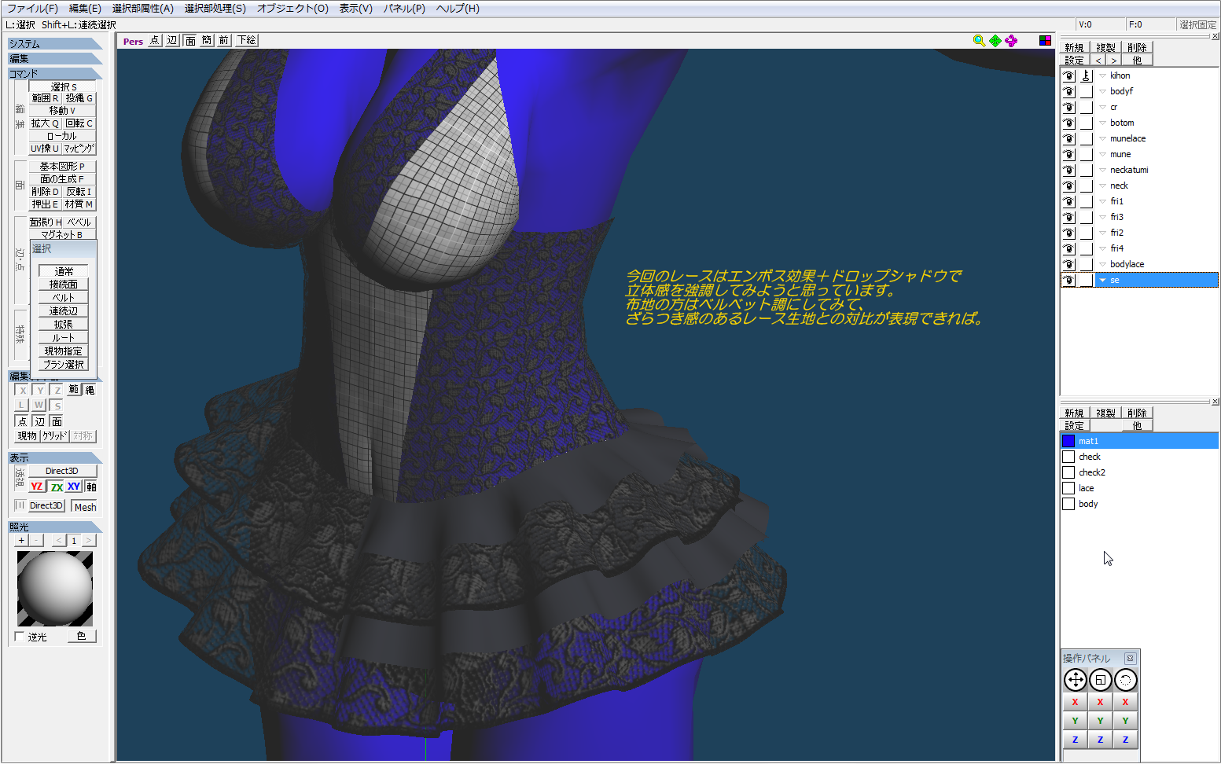Open the オブジェクト(O) menu
1221x764 pixels.
(x=292, y=9)
